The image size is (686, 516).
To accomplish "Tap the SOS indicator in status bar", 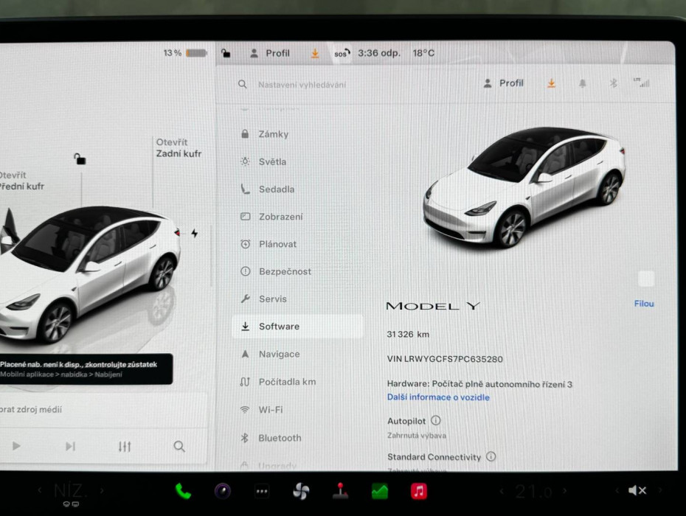I will click(x=342, y=53).
